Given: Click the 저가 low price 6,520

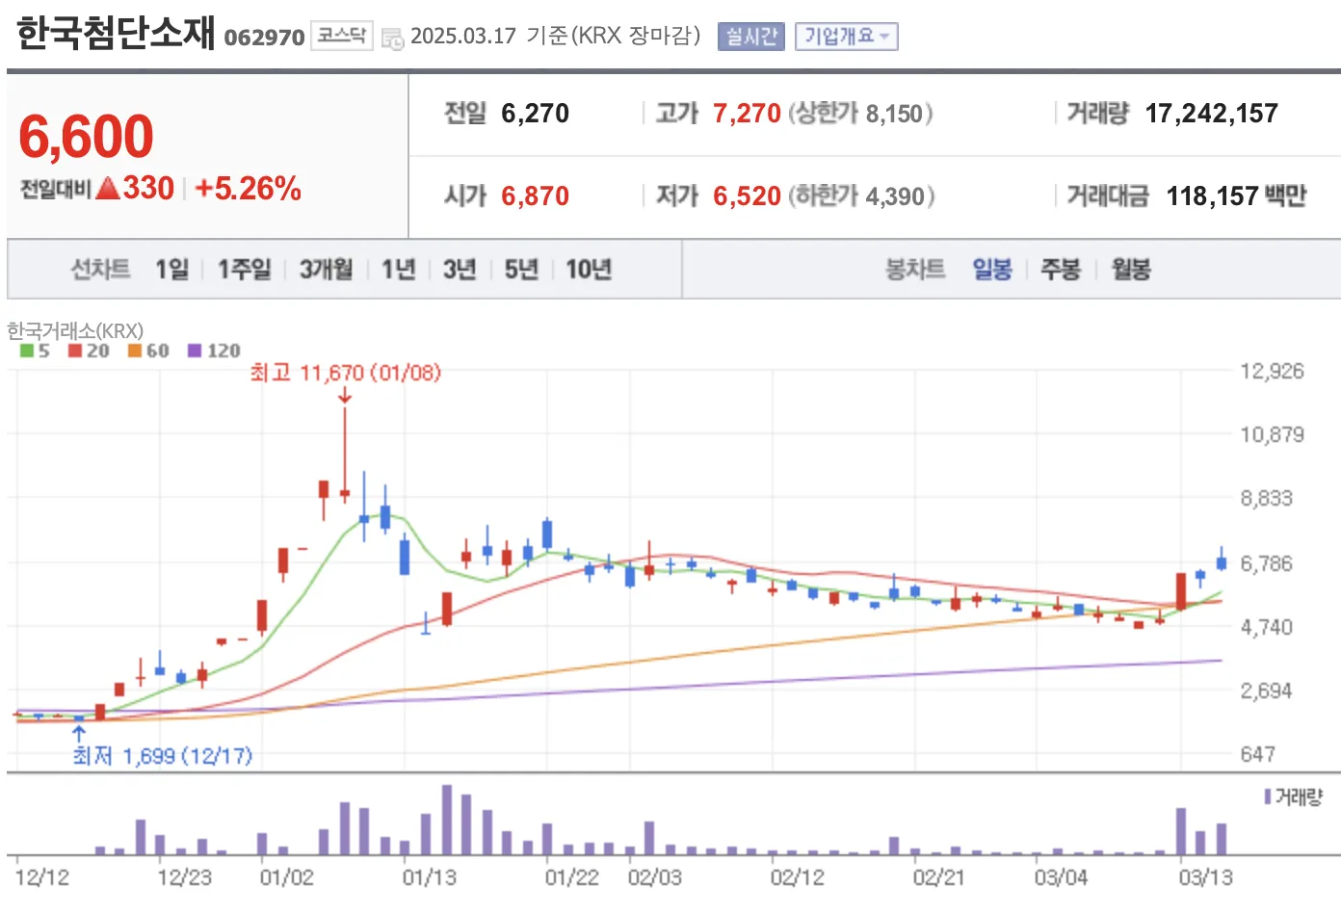Looking at the screenshot, I should (x=747, y=196).
